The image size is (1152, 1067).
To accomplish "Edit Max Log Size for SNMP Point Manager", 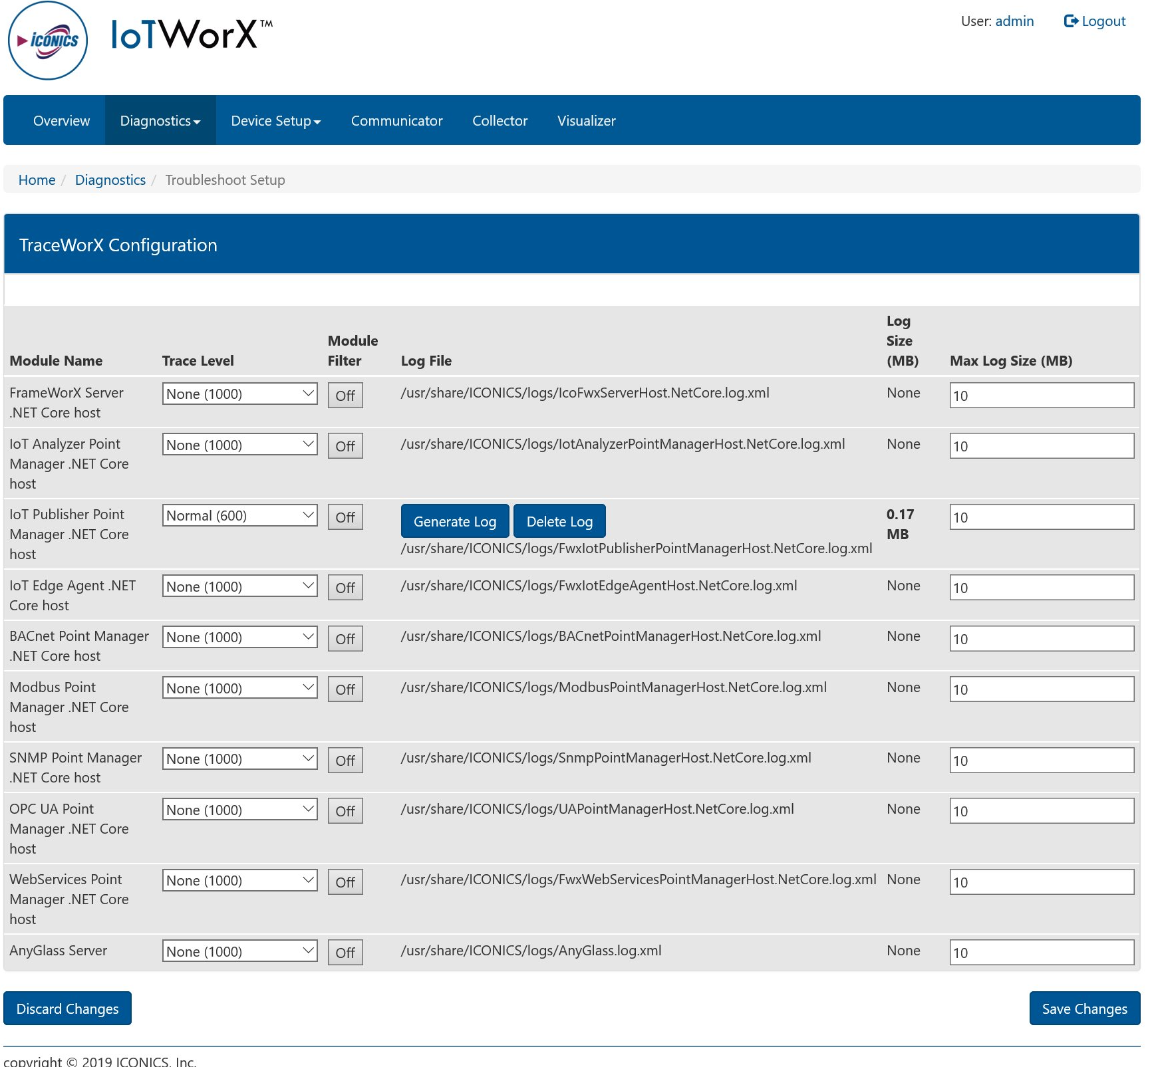I will point(1041,761).
